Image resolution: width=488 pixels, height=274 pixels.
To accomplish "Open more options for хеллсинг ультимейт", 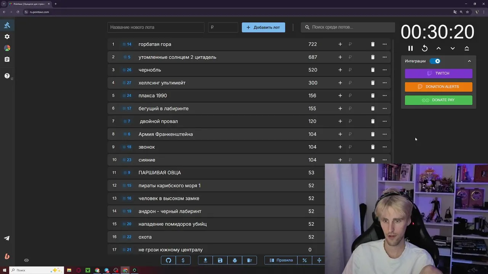I will point(384,83).
